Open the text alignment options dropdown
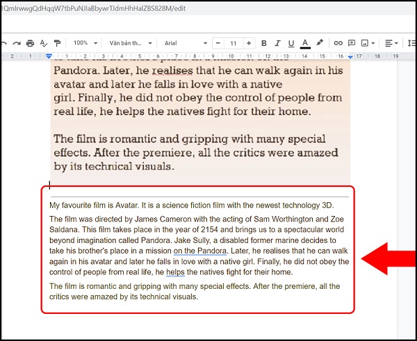Screen dimensions: 417x341 click(x=392, y=43)
